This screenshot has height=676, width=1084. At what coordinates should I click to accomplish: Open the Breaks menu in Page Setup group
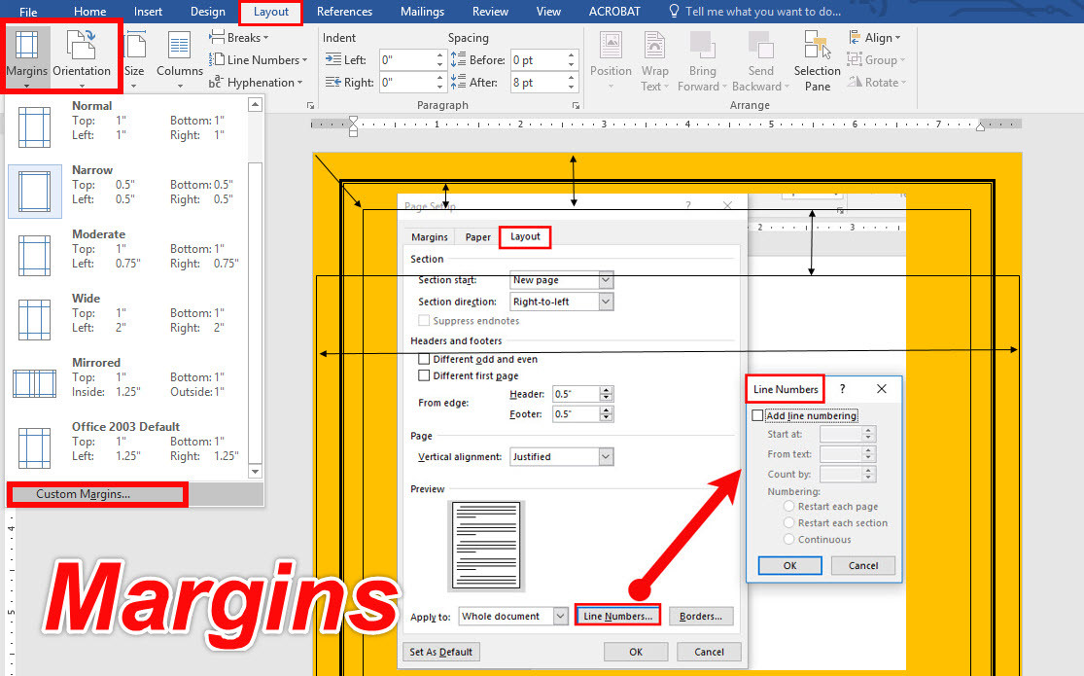tap(239, 37)
